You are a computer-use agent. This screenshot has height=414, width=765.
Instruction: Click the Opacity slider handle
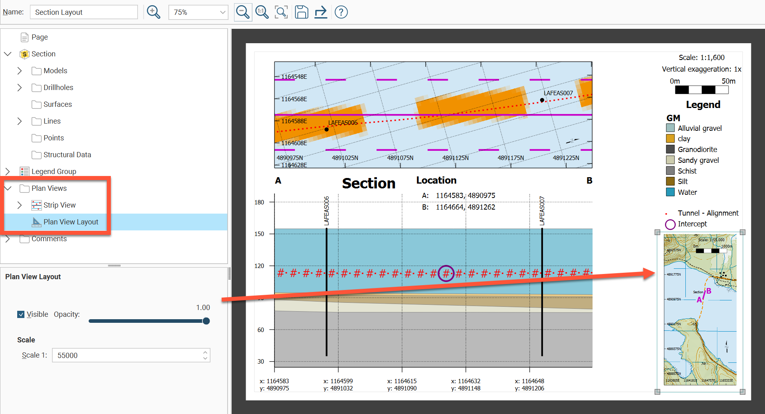tap(206, 321)
